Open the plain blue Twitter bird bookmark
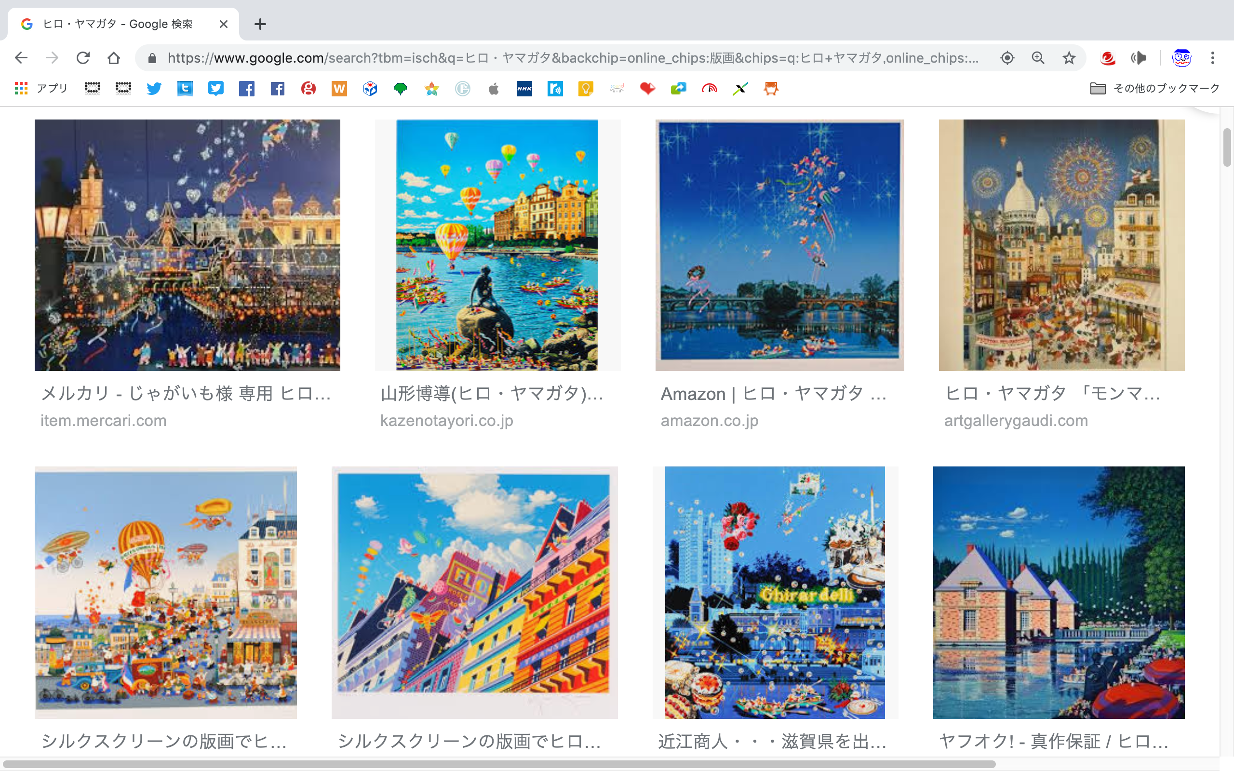Viewport: 1234px width, 771px height. 154,89
